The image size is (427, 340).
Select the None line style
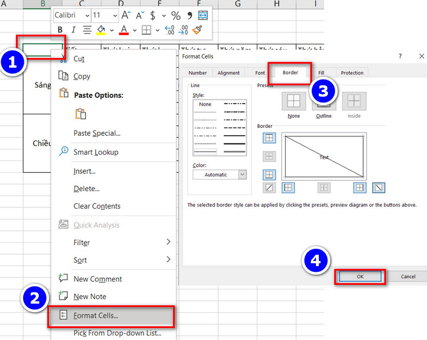tap(205, 104)
